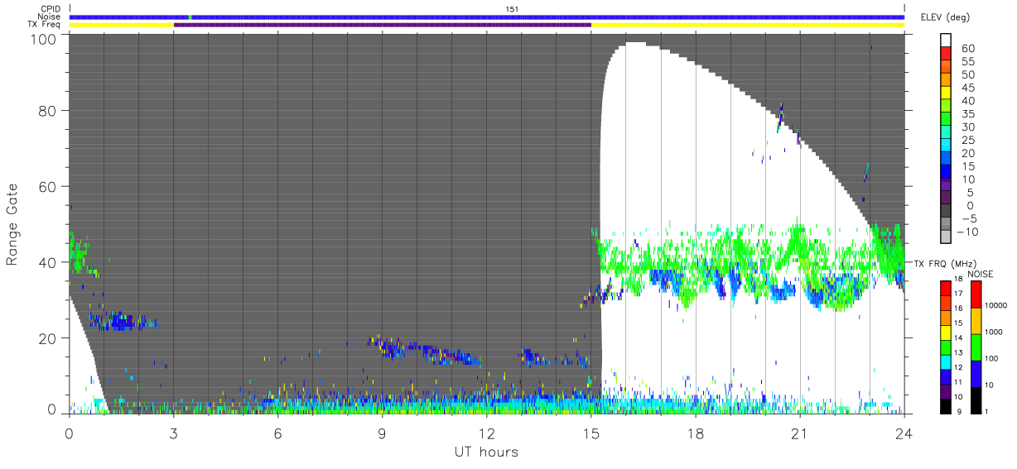Click the 100 tick on the Range Gate axis
Image resolution: width=1017 pixels, height=469 pixels.
(45, 38)
